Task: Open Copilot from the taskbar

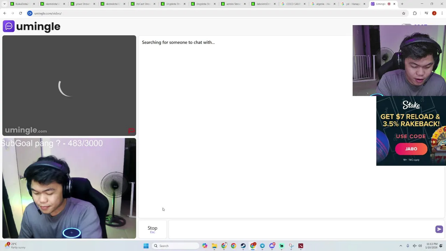Action: point(205,246)
